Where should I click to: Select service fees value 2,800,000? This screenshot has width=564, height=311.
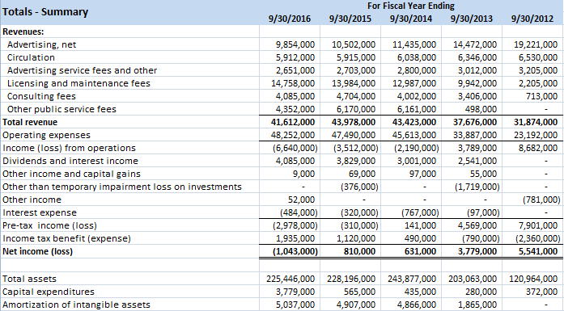[417, 70]
